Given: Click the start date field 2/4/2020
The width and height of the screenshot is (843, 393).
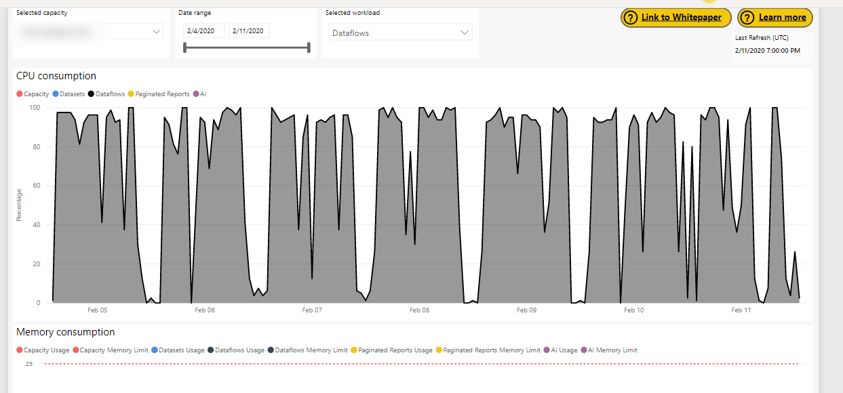Looking at the screenshot, I should 203,30.
